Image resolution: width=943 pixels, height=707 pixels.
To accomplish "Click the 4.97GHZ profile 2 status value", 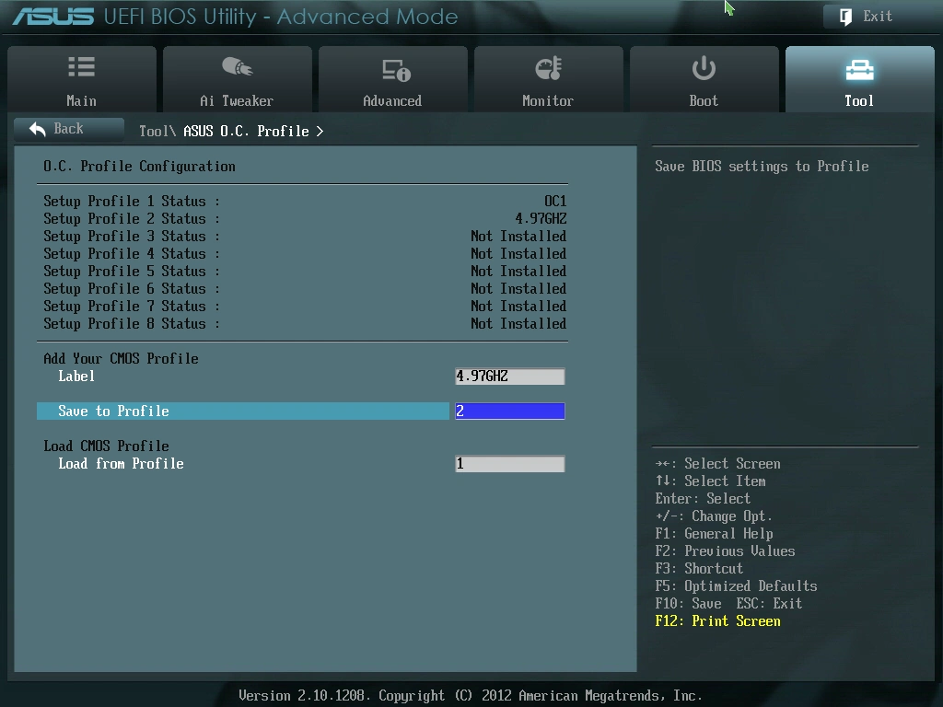I will point(541,218).
